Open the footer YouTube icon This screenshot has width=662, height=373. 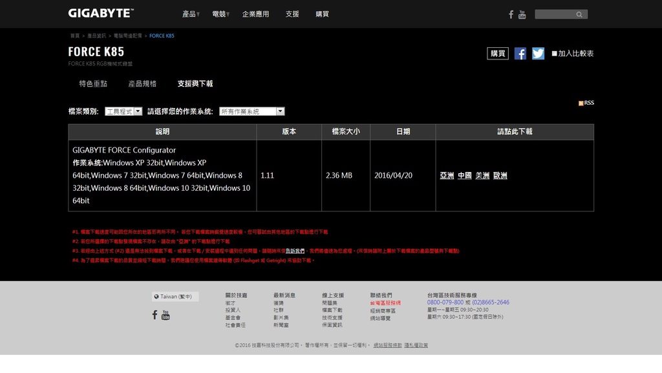click(x=165, y=315)
